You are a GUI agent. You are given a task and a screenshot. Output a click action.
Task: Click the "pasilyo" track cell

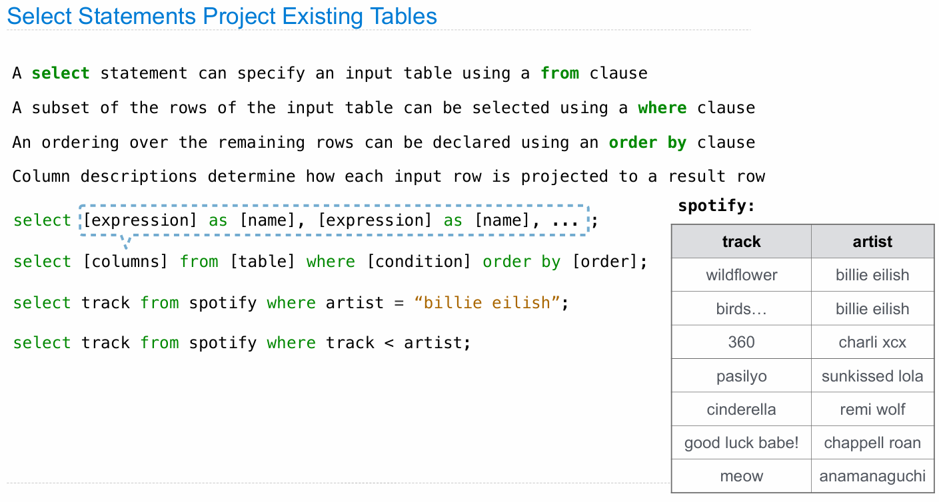click(741, 376)
